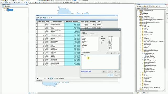Image resolution: width=168 pixels, height=94 pixels.
Task: Go back to previous extent arrow
Action: tap(14, 2)
